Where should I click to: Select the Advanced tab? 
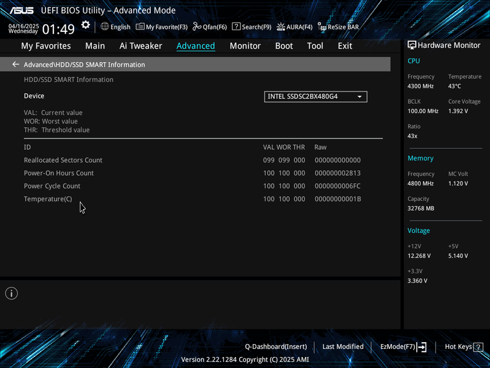[x=196, y=45]
